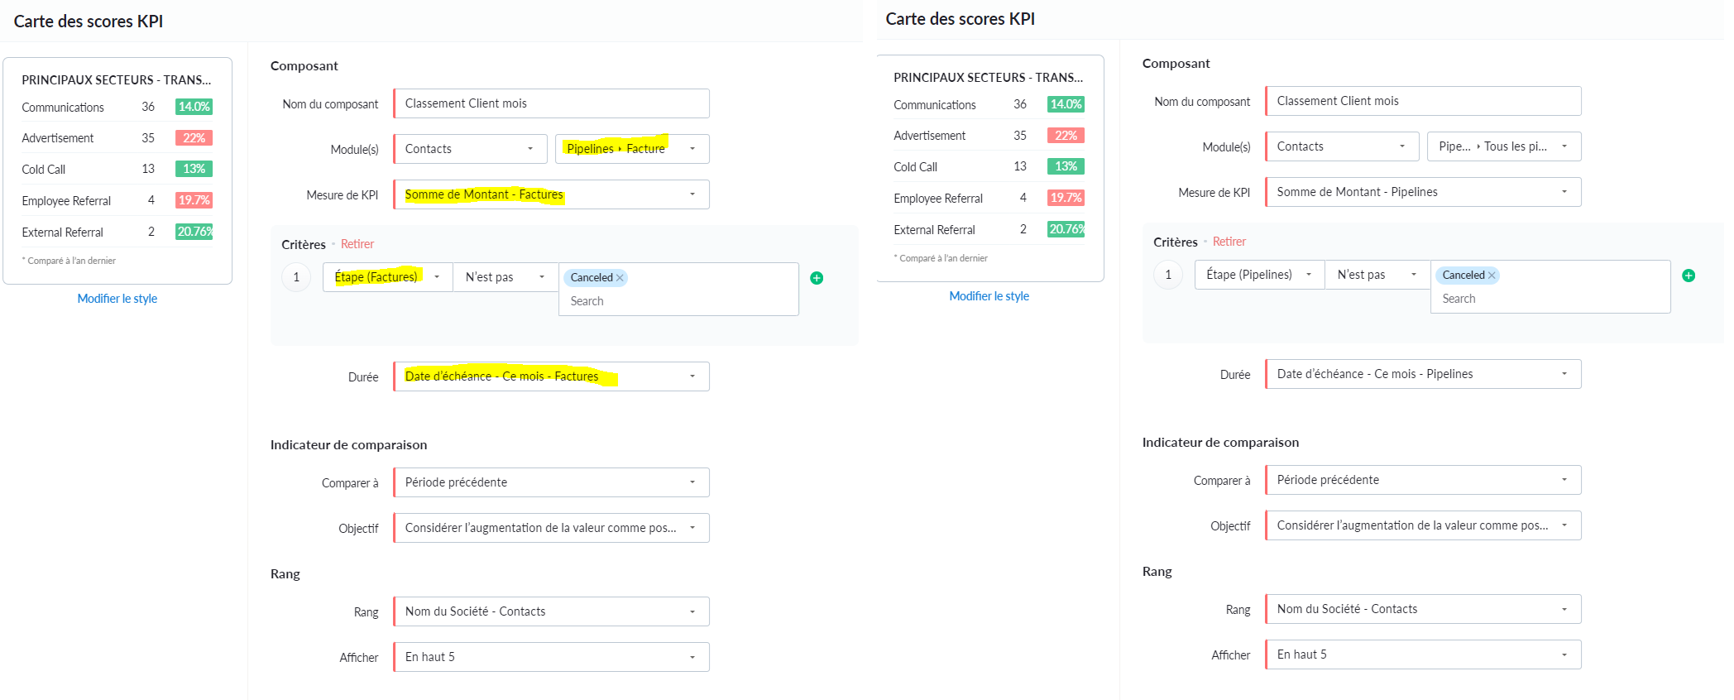This screenshot has height=700, width=1734.
Task: Open N'est pas operator next to Étape (Factures)
Action: (x=505, y=277)
